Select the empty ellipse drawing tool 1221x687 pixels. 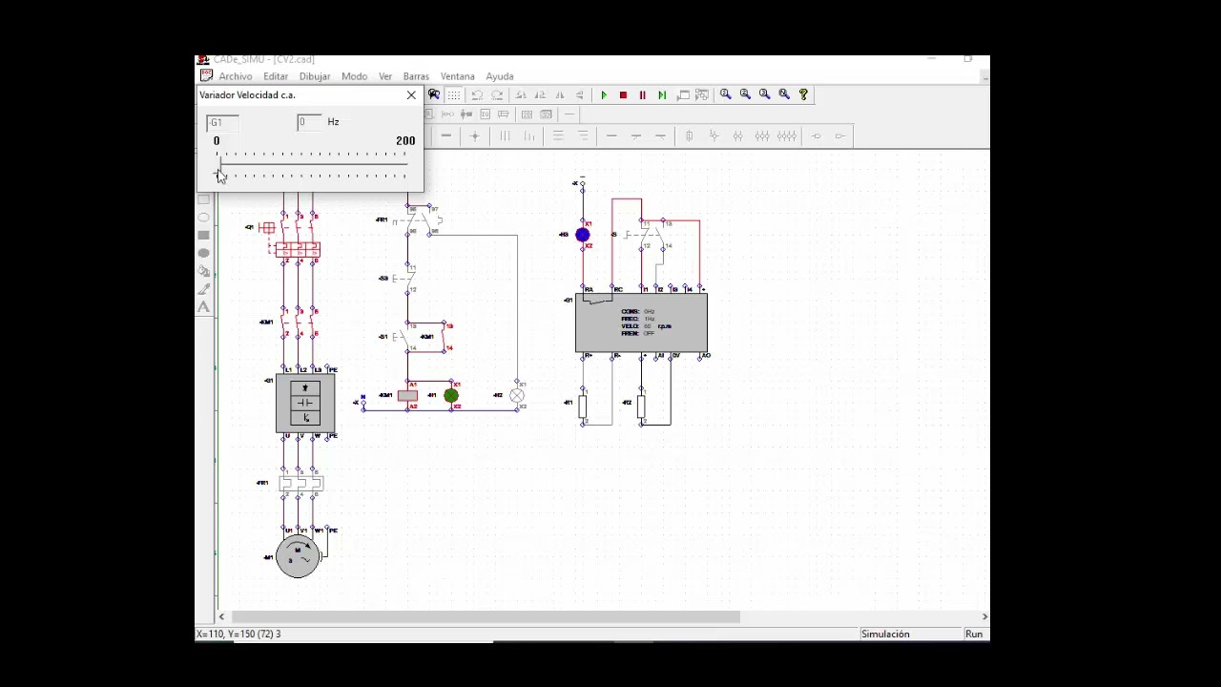pos(204,218)
